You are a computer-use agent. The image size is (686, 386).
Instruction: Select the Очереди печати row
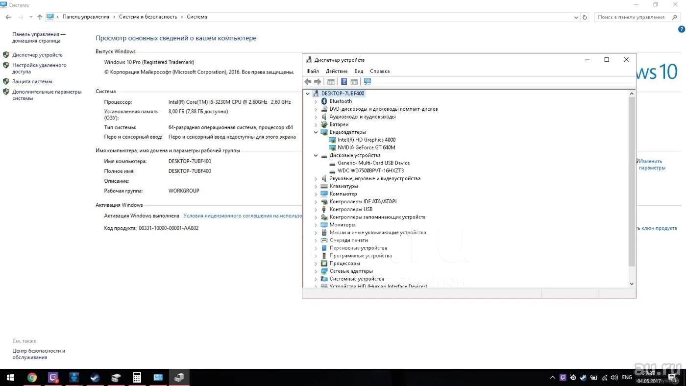point(348,240)
